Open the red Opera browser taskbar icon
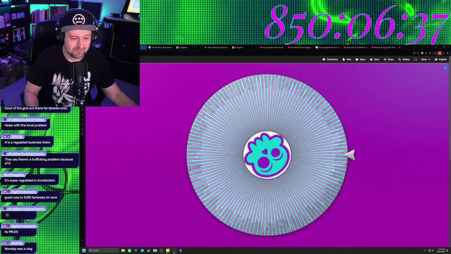451x254 pixels. pyautogui.click(x=174, y=250)
